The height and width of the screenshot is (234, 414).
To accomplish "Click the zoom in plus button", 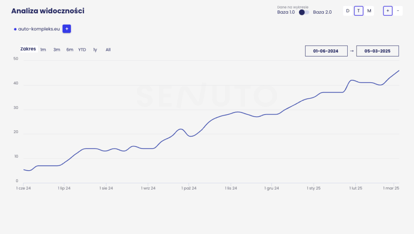I will tap(387, 11).
